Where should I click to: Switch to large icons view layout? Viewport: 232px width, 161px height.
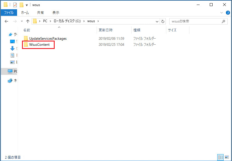227,157
